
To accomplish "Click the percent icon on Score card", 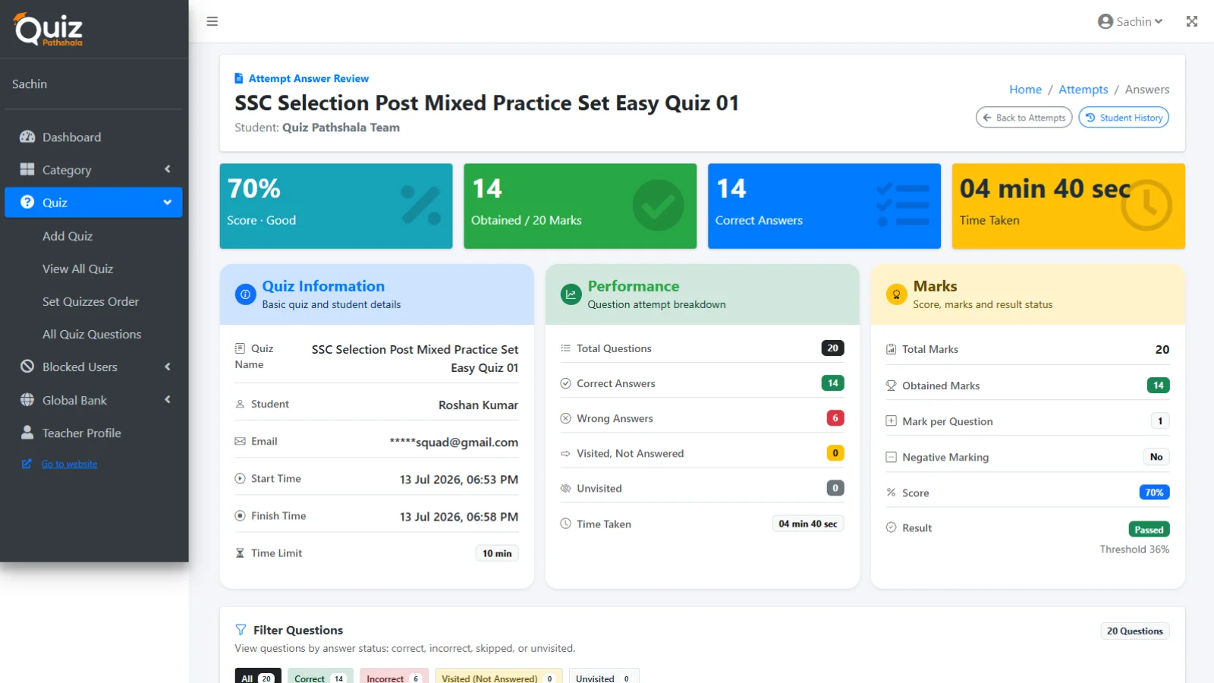I will point(421,205).
